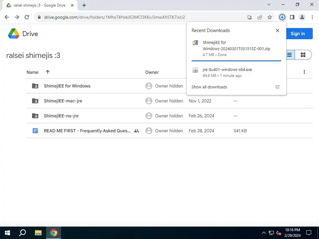Click the ralsei shimejis :3 folder title
The width and height of the screenshot is (319, 239).
33,55
